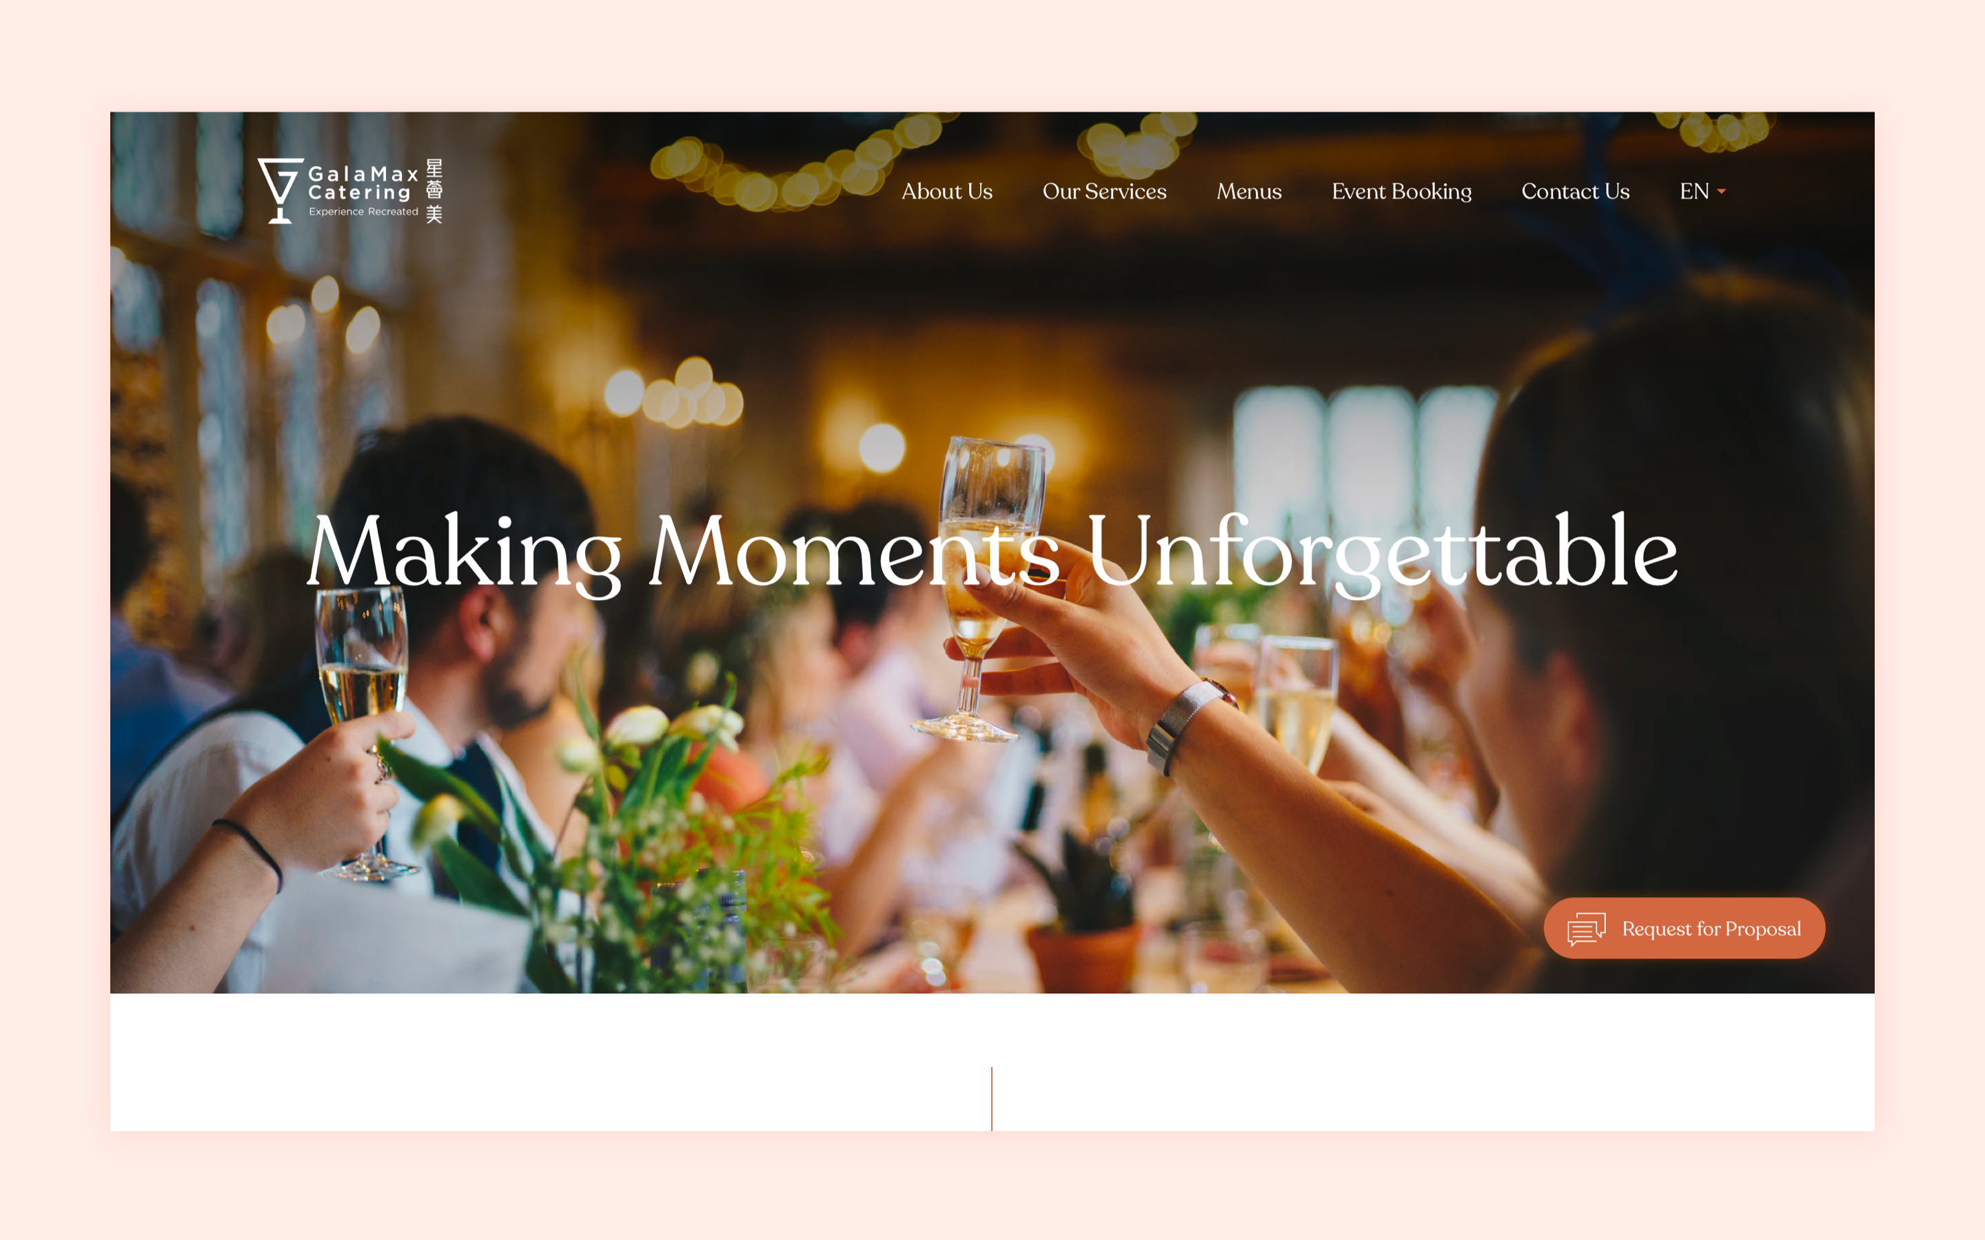Click the Request for Proposal button

click(1684, 927)
